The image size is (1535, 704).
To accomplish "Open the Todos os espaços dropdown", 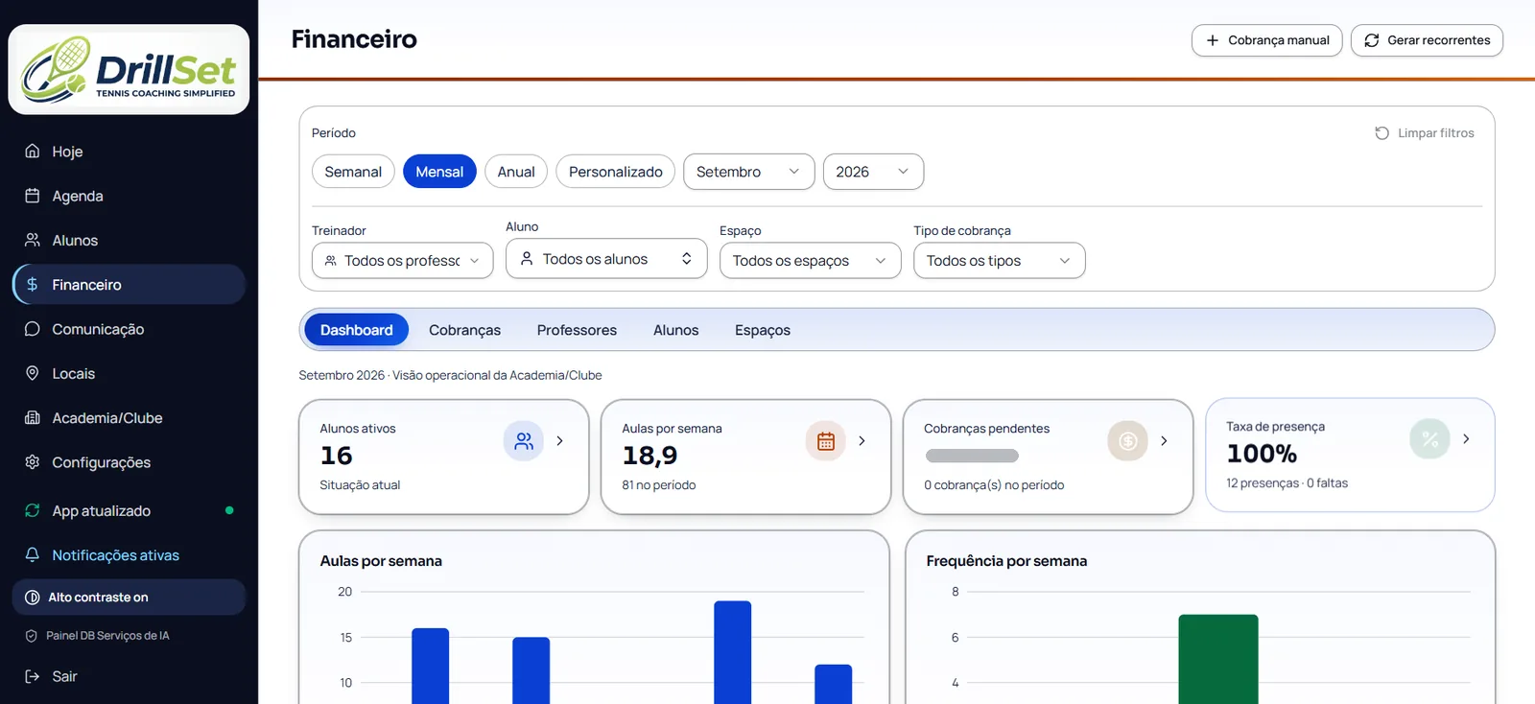I will click(x=811, y=261).
